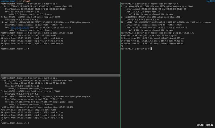Click the 197.19.26.5/32 inet line
The width and height of the screenshot is (215, 128).
click(156, 27)
